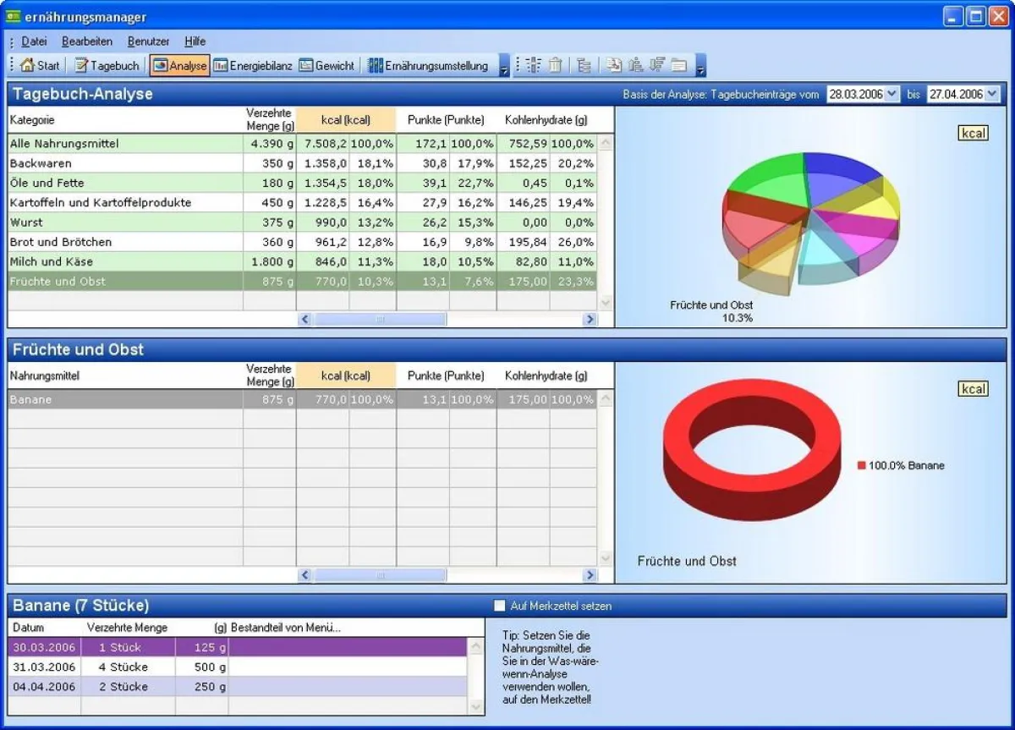Click the trash can delete icon

(555, 65)
